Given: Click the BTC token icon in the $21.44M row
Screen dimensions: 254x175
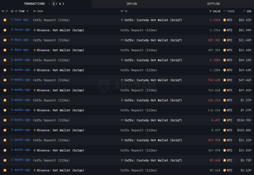Looking at the screenshot, I should 225,40.
